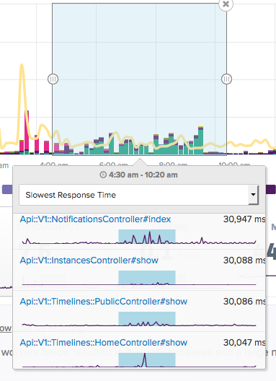Image resolution: width=276 pixels, height=381 pixels.
Task: Open Api::V1::NotificationsController#index endpoint link
Action: coord(95,219)
